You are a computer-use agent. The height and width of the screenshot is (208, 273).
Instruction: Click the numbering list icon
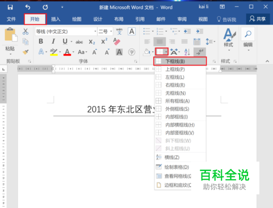(160, 31)
